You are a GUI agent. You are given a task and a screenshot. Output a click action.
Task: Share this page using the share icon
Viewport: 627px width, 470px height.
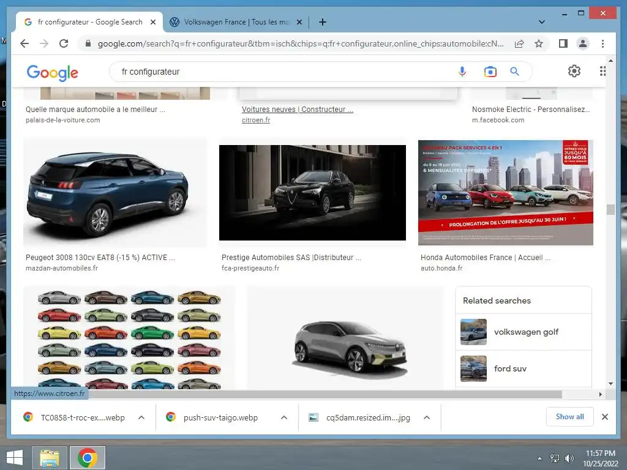(x=519, y=43)
